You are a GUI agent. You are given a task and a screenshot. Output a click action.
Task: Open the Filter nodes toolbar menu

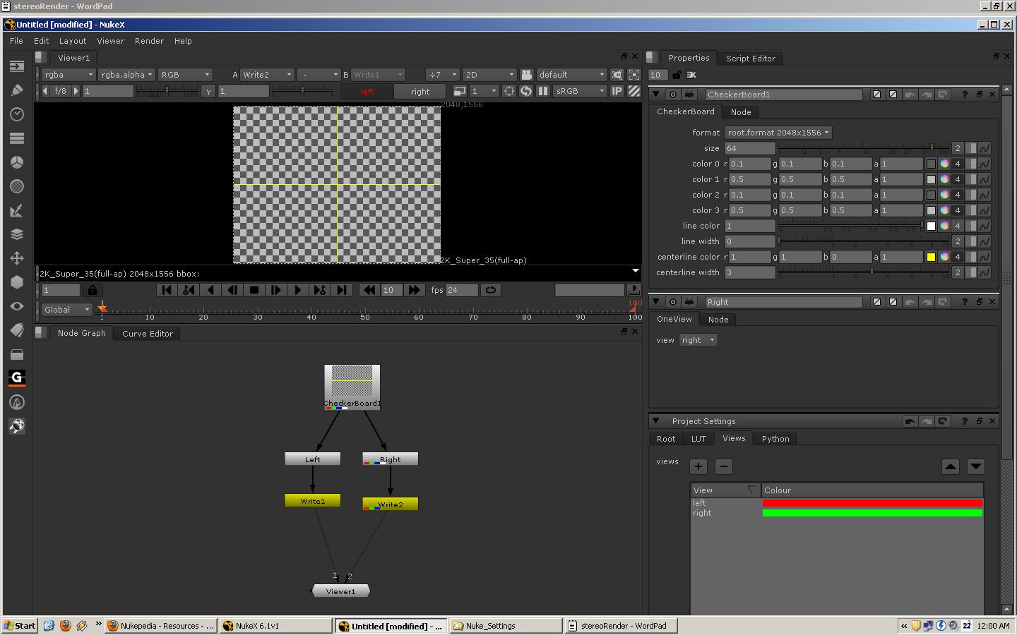[x=17, y=186]
